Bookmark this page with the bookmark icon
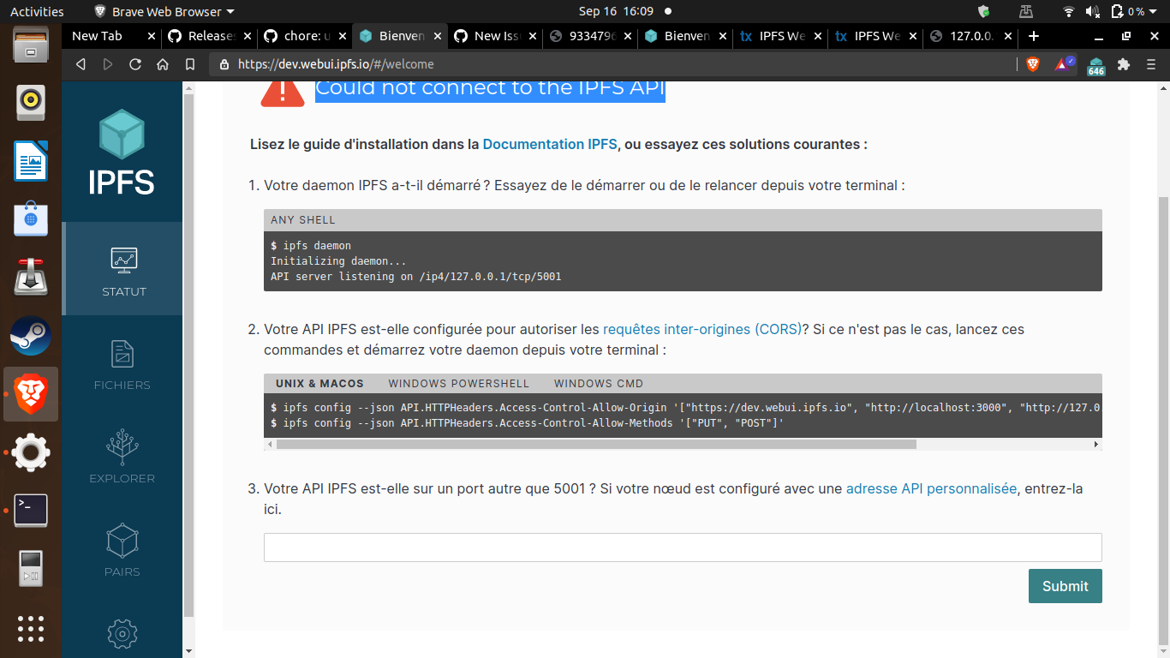The height and width of the screenshot is (658, 1170). pyautogui.click(x=190, y=64)
